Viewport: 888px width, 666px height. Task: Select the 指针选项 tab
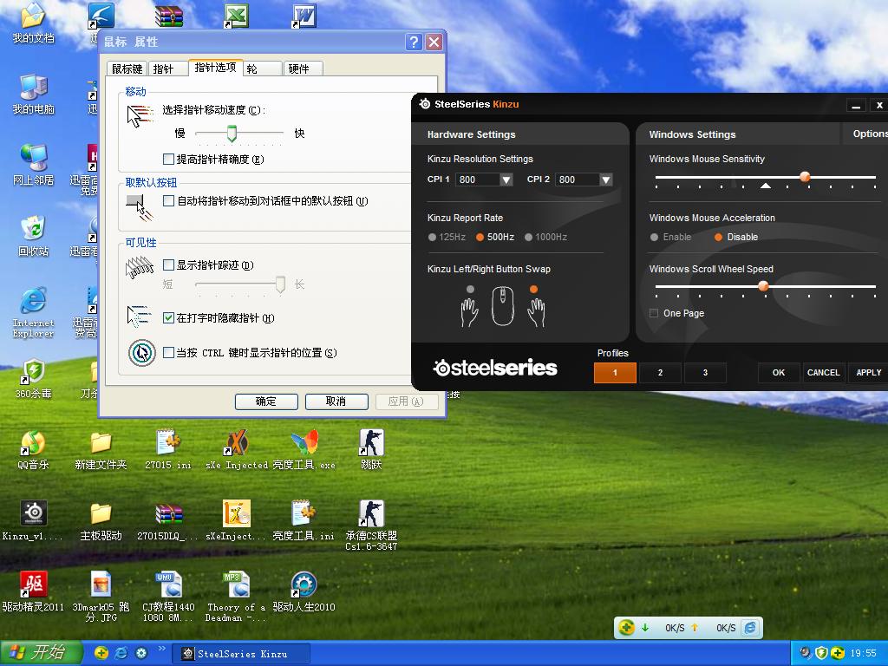pos(215,67)
